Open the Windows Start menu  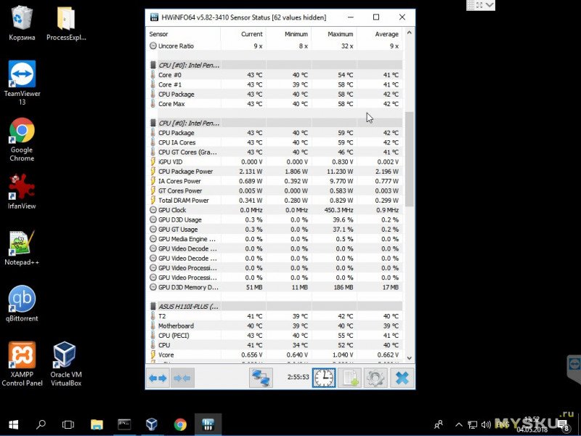tap(13, 424)
